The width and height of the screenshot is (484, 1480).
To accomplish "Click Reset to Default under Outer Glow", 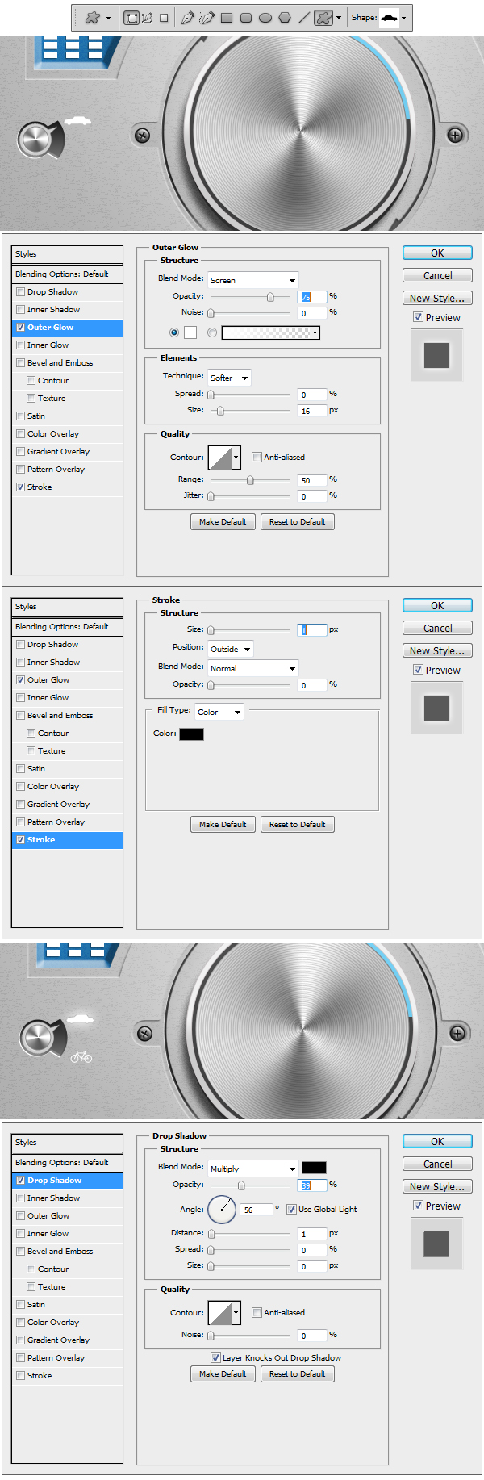I will [297, 522].
